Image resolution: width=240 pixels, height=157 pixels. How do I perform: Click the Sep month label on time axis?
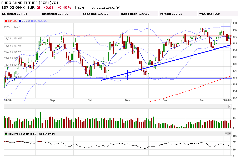click(x=52, y=100)
